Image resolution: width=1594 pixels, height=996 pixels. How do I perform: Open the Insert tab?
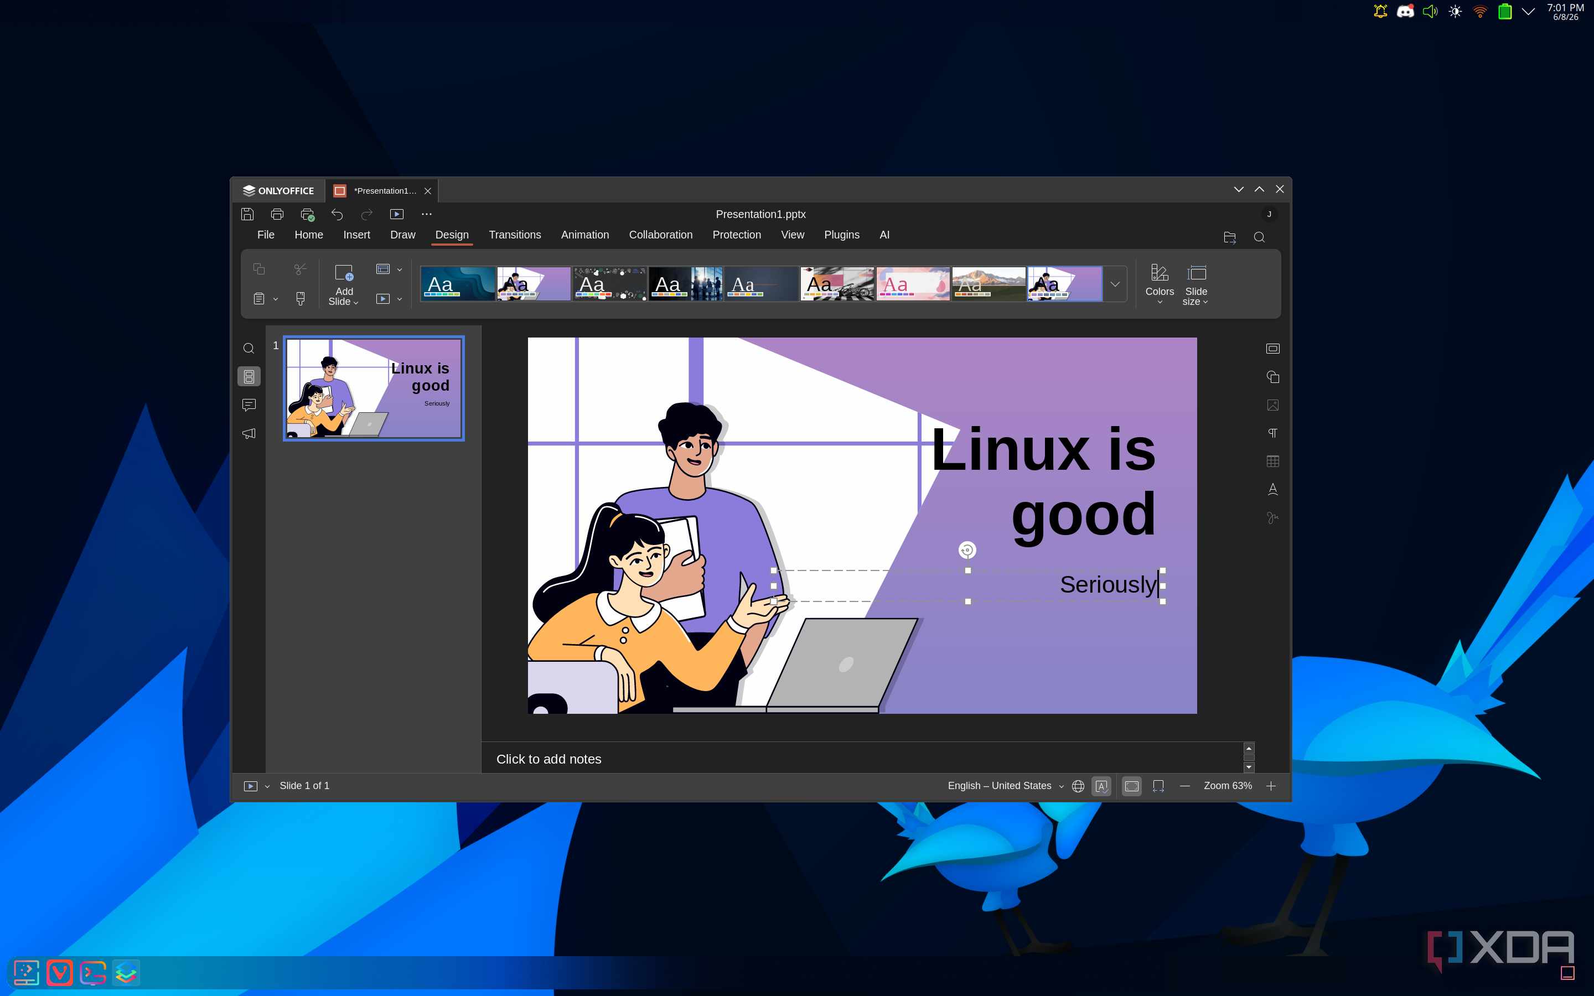(356, 235)
